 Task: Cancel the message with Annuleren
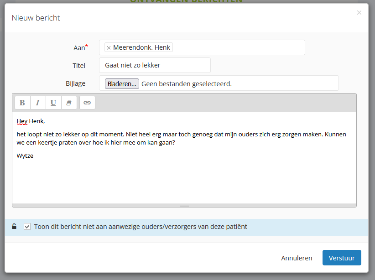point(297,258)
